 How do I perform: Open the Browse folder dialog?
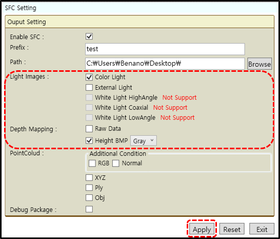coord(259,64)
